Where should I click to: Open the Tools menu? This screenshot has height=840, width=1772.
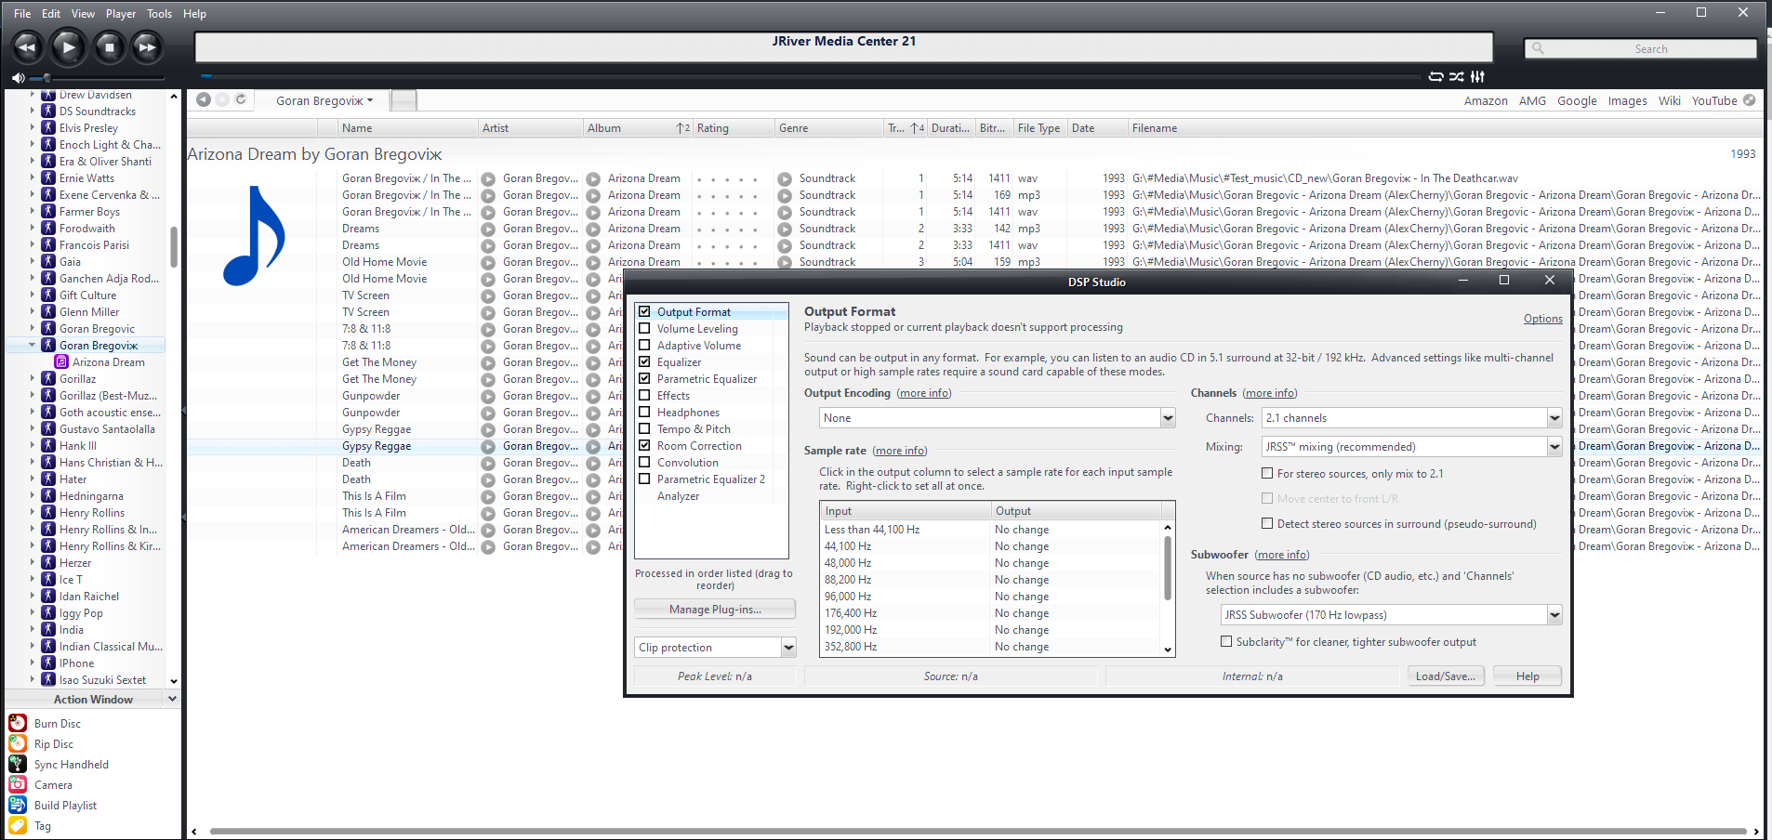[x=159, y=14]
